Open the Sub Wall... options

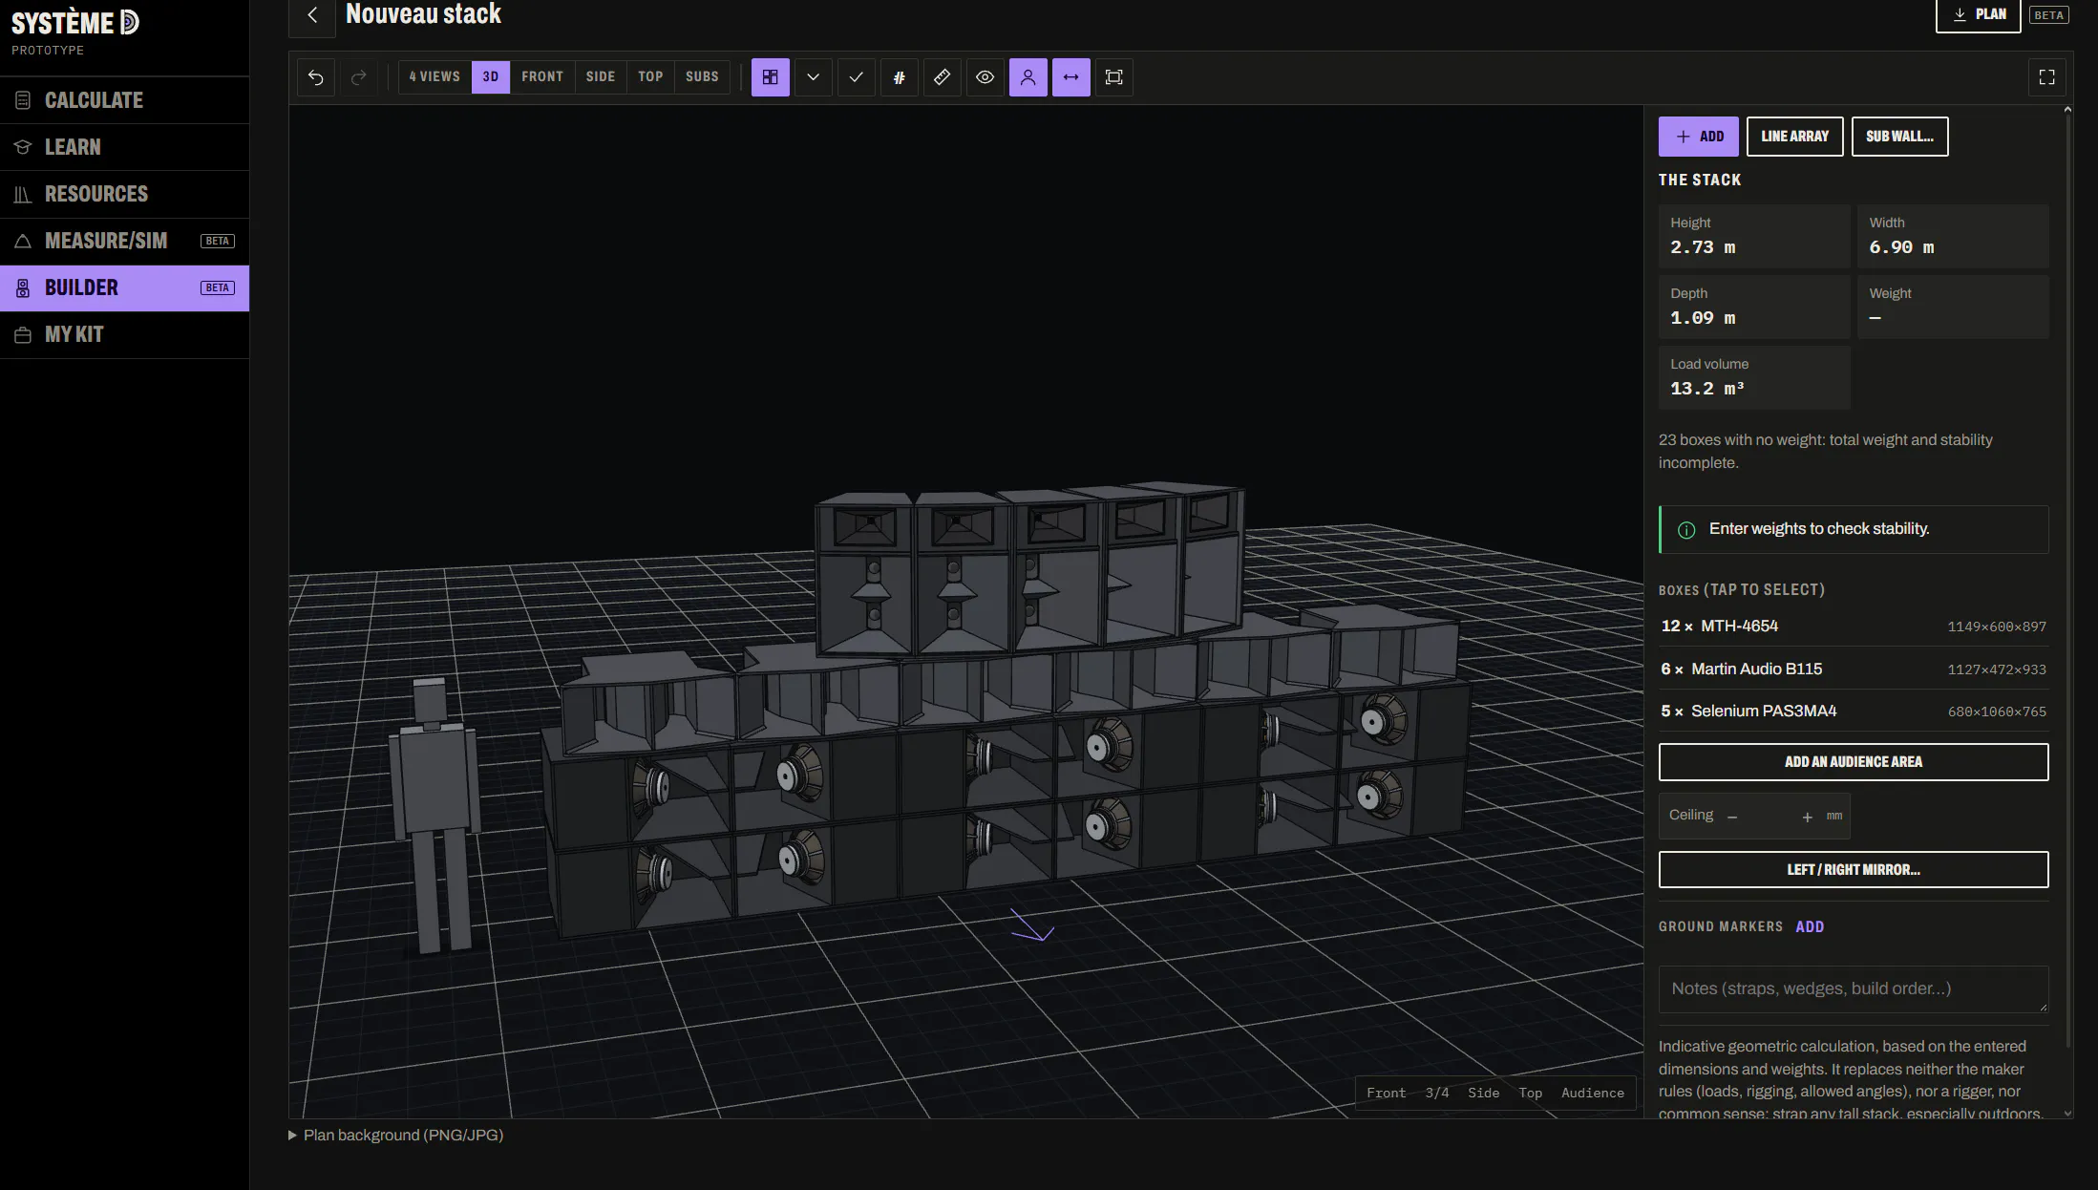pos(1899,137)
